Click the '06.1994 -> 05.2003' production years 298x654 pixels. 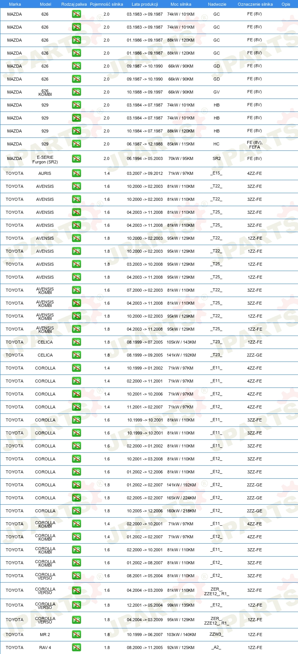point(145,158)
